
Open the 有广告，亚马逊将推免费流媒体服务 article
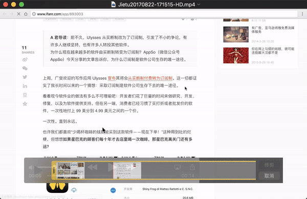click(273, 30)
